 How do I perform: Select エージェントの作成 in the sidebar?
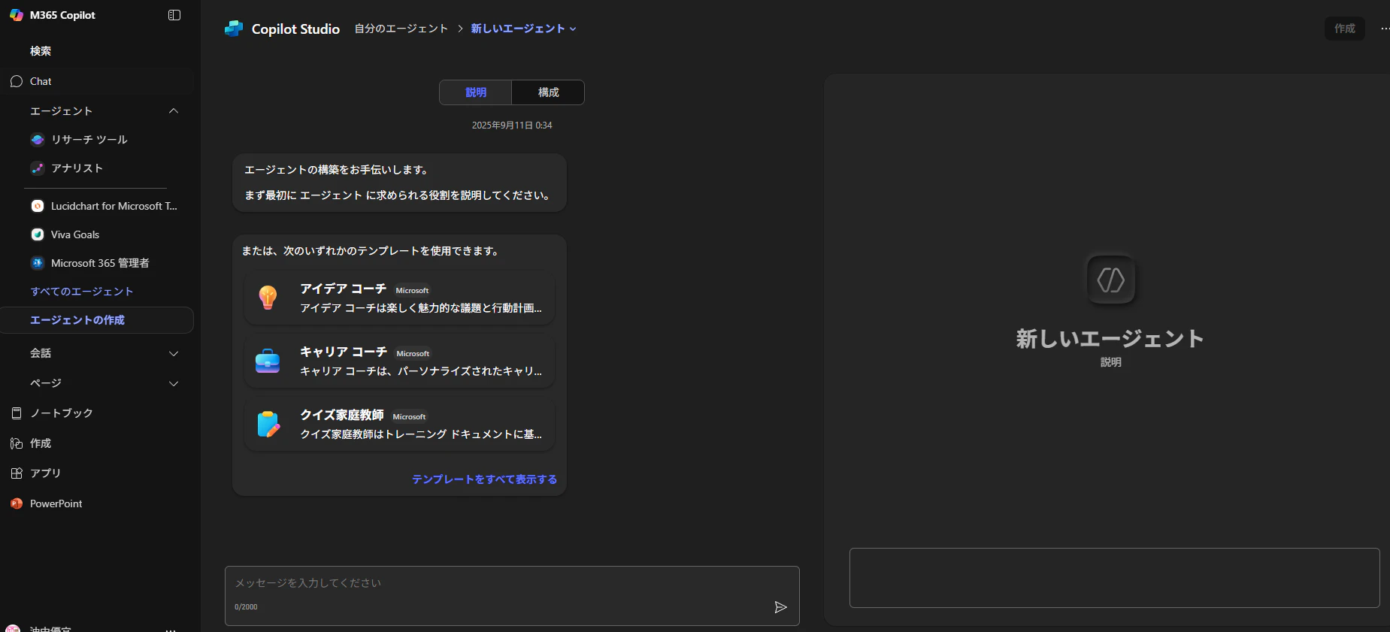pyautogui.click(x=97, y=320)
